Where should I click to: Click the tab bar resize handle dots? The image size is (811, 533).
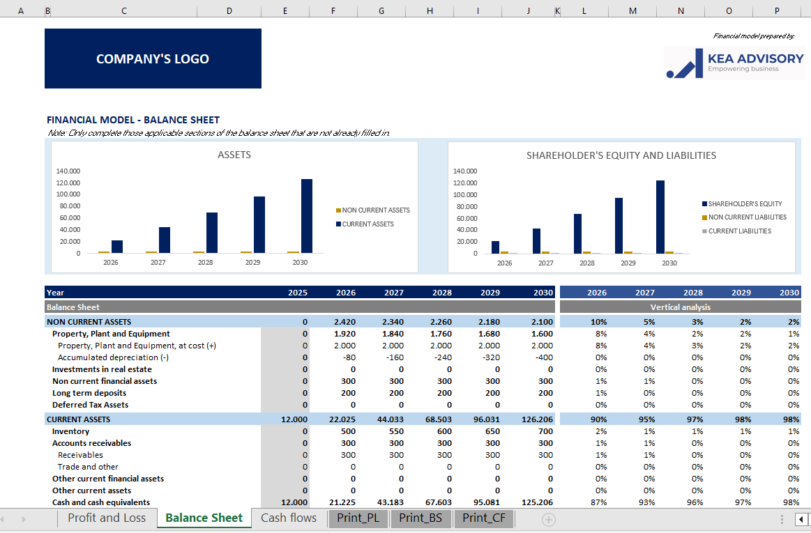[x=782, y=519]
